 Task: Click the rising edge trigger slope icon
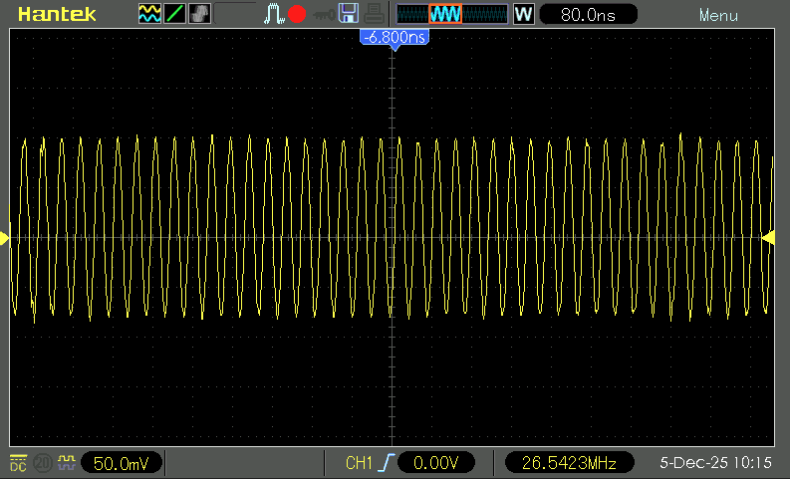tap(384, 463)
